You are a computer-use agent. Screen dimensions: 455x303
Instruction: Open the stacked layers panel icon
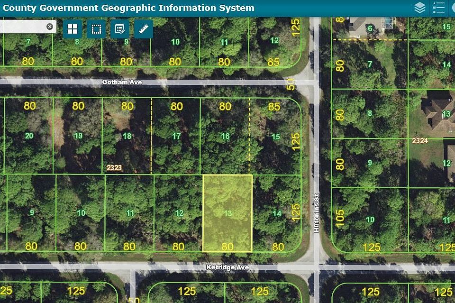pyautogui.click(x=420, y=8)
